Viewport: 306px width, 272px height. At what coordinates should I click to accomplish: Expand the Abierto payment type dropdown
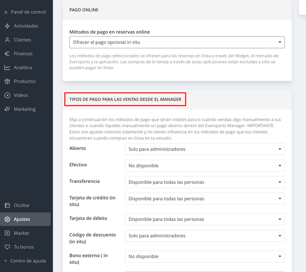204,149
